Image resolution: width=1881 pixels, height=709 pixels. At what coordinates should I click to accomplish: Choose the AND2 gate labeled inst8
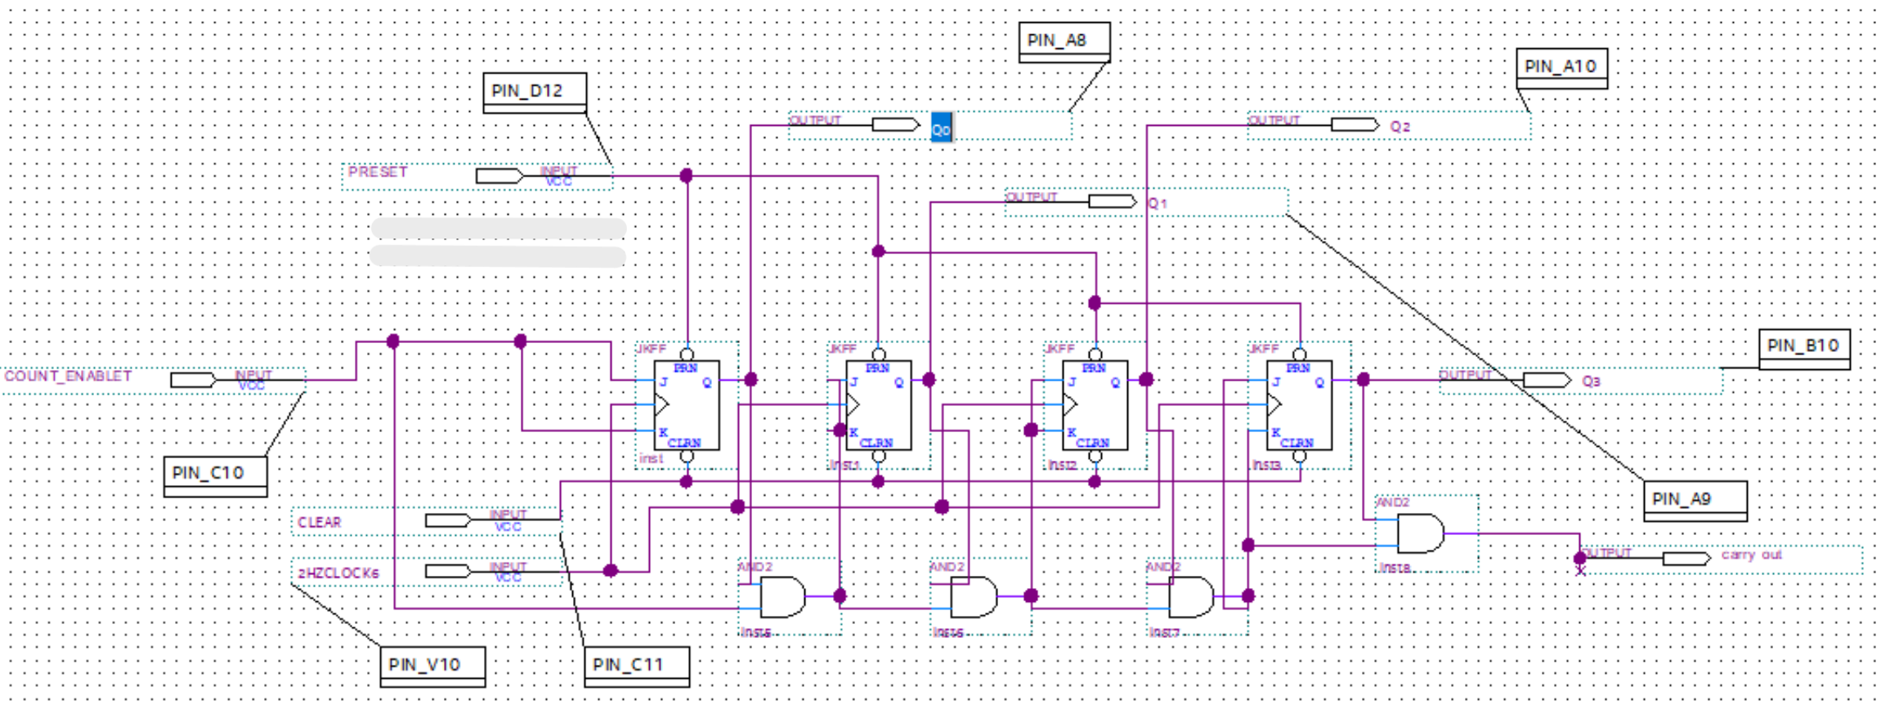point(1420,533)
